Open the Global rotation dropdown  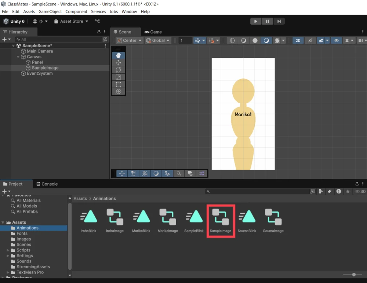tap(158, 41)
